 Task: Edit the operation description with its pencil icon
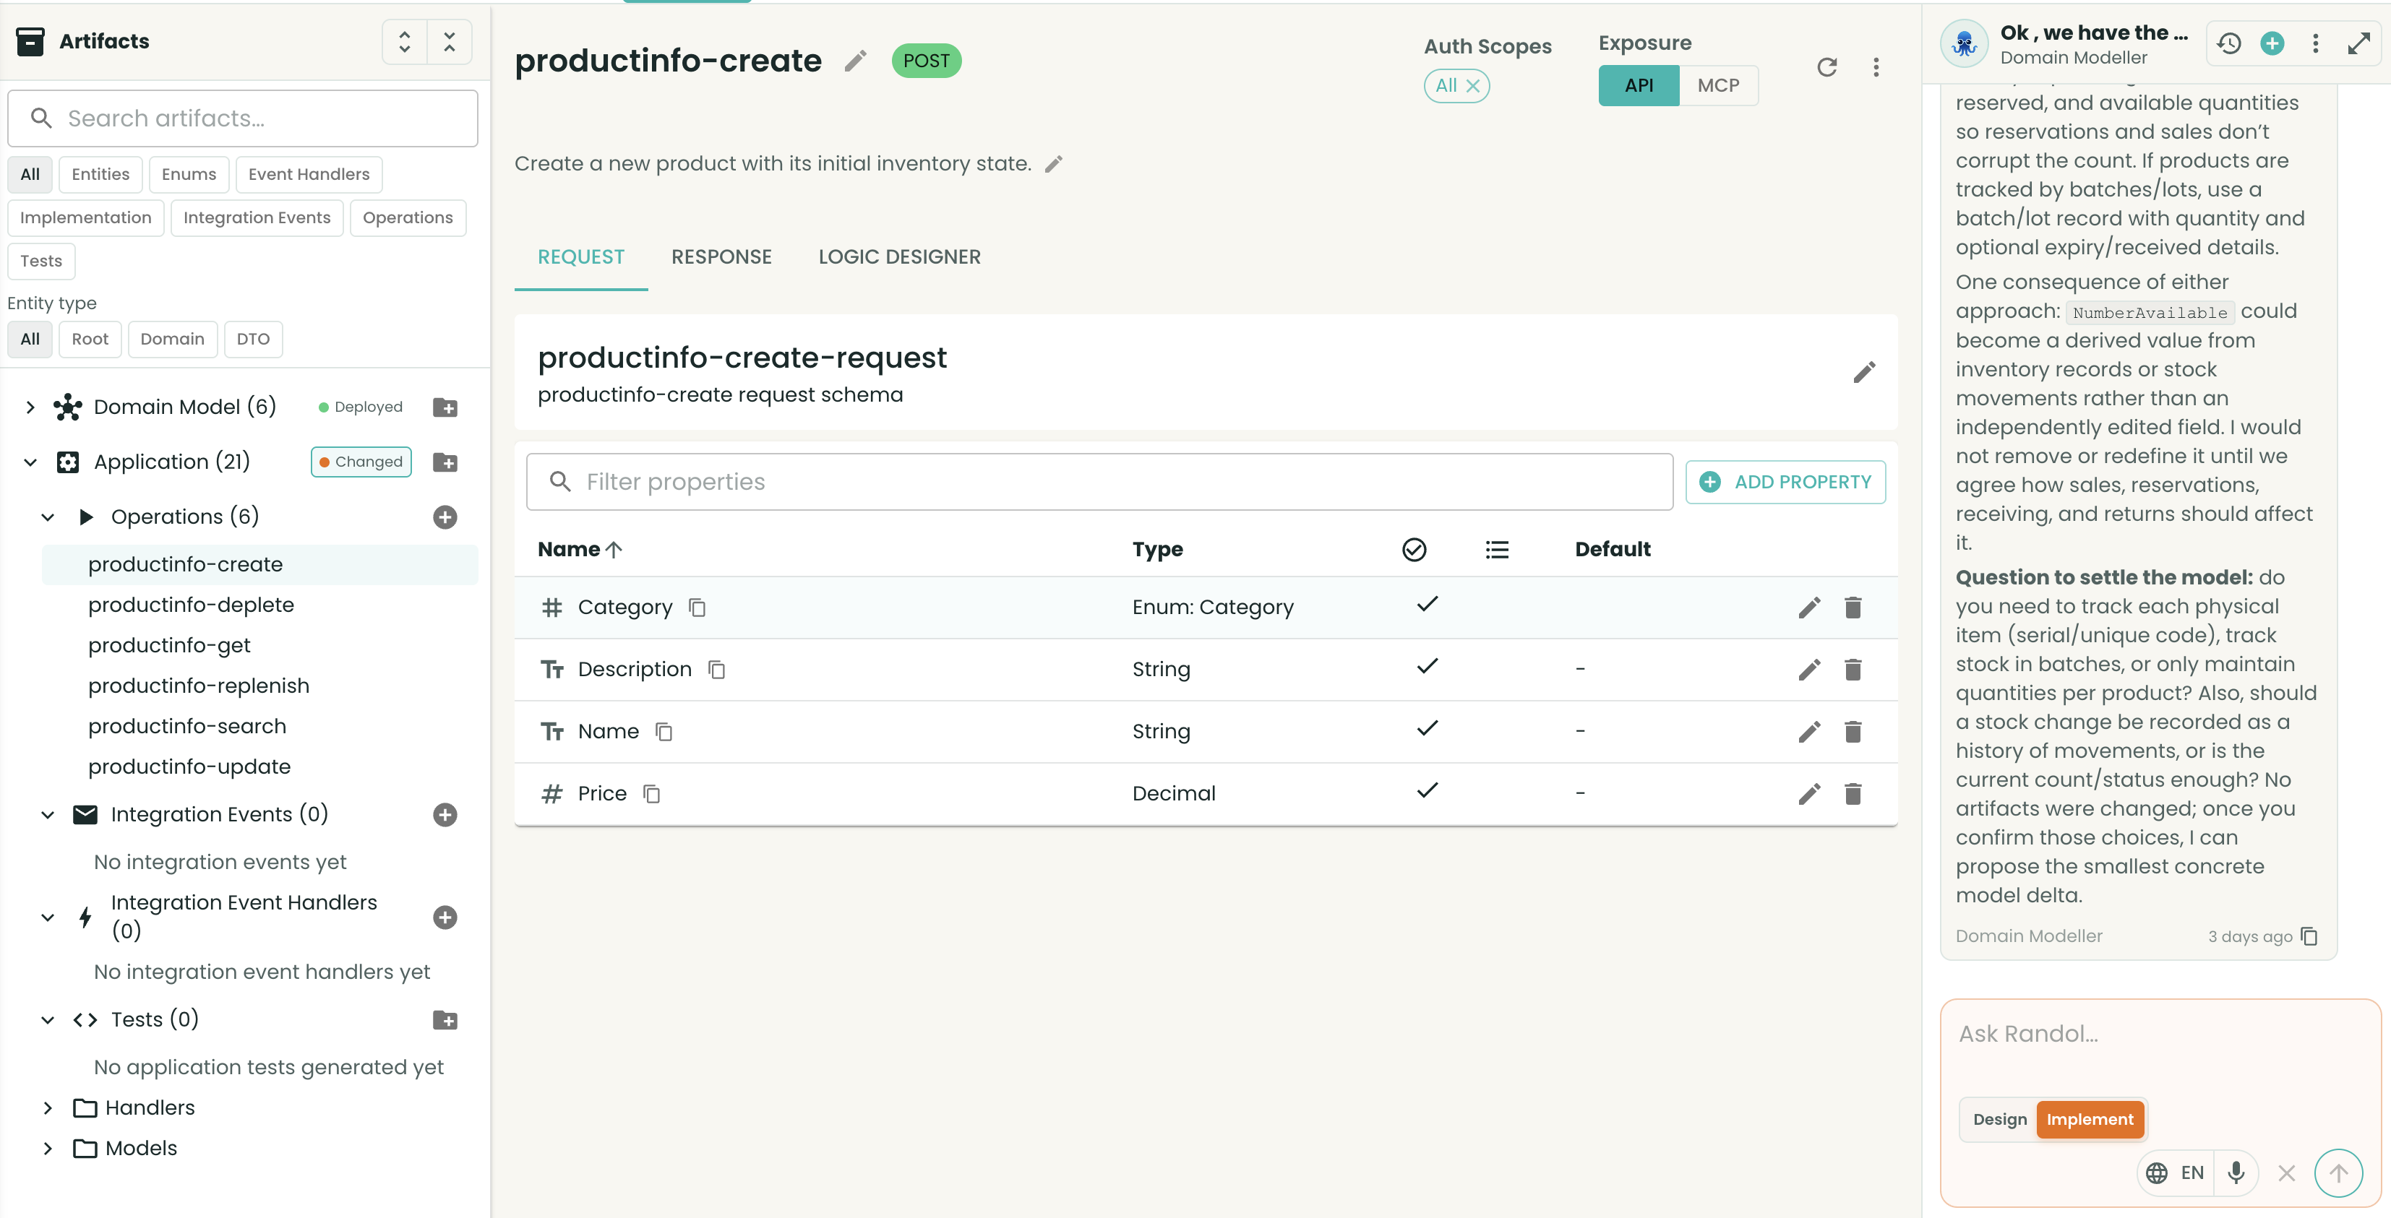[x=1054, y=164]
